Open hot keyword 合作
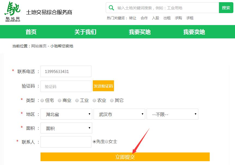The height and width of the screenshot is (165, 235). [144, 18]
